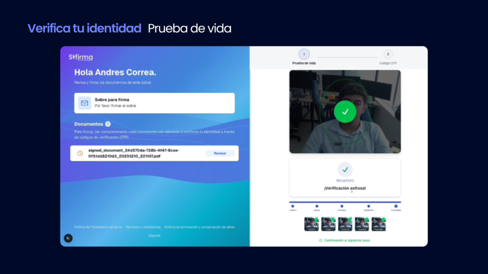Click the first dot on the liveness progress bar
488x274 pixels.
click(293, 206)
